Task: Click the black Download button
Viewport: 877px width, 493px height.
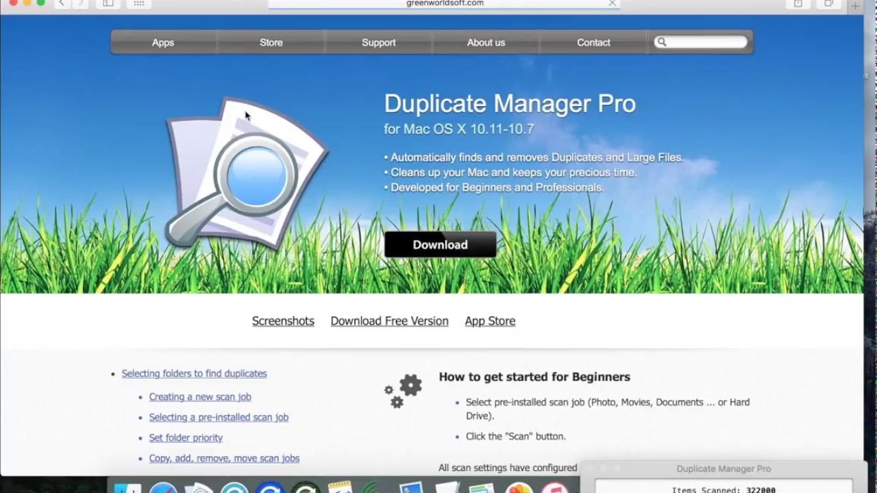Action: (x=441, y=244)
